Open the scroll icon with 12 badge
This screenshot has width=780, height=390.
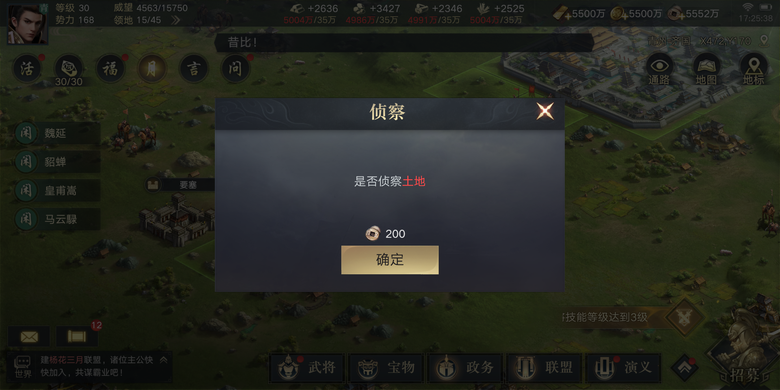pyautogui.click(x=77, y=337)
